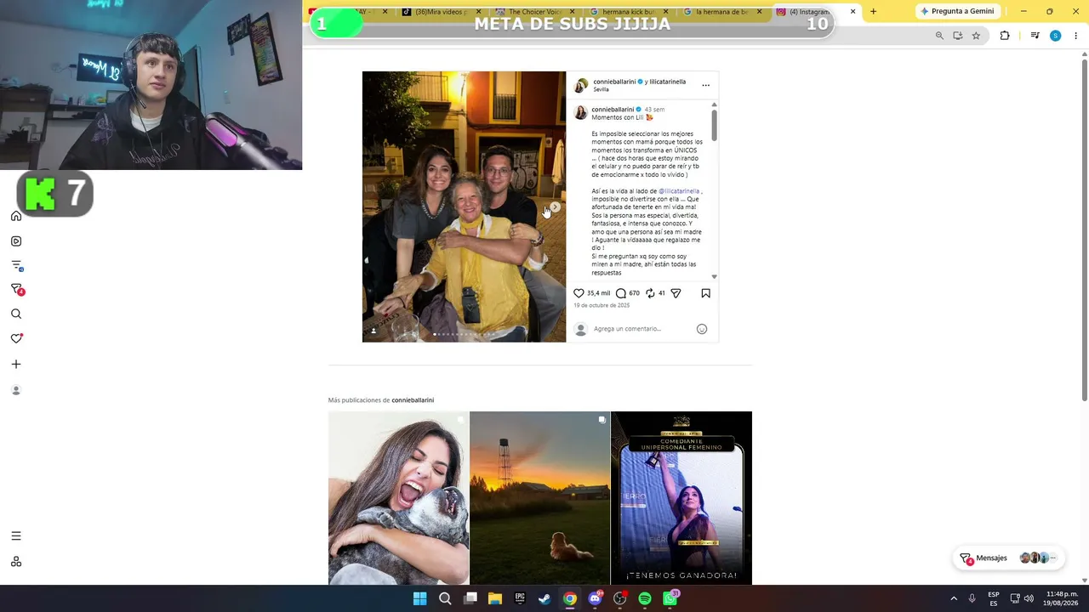The image size is (1089, 612).
Task: Open Instagram Home from the sidebar
Action: coord(16,216)
